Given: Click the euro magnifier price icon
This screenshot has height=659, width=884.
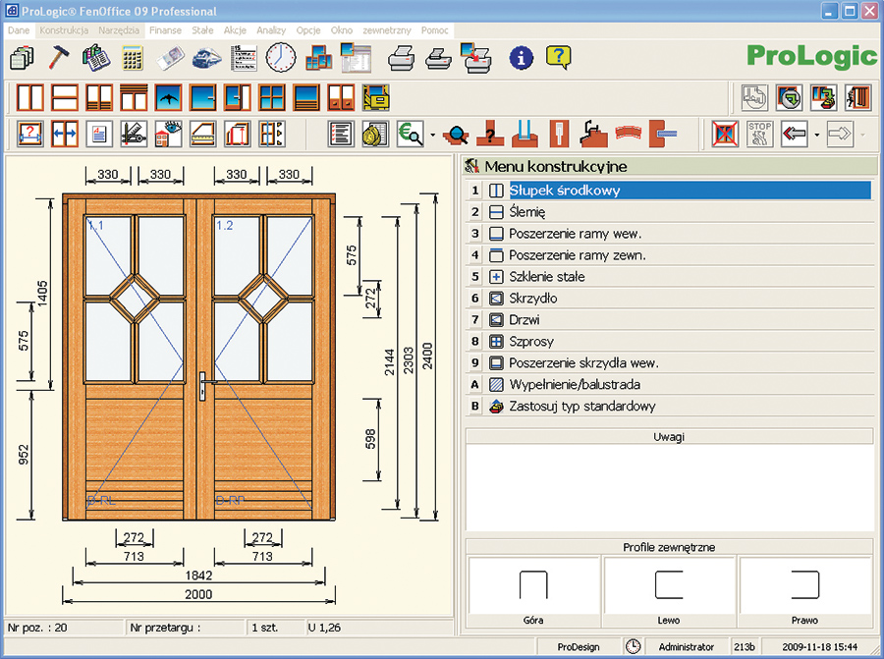Looking at the screenshot, I should (410, 133).
